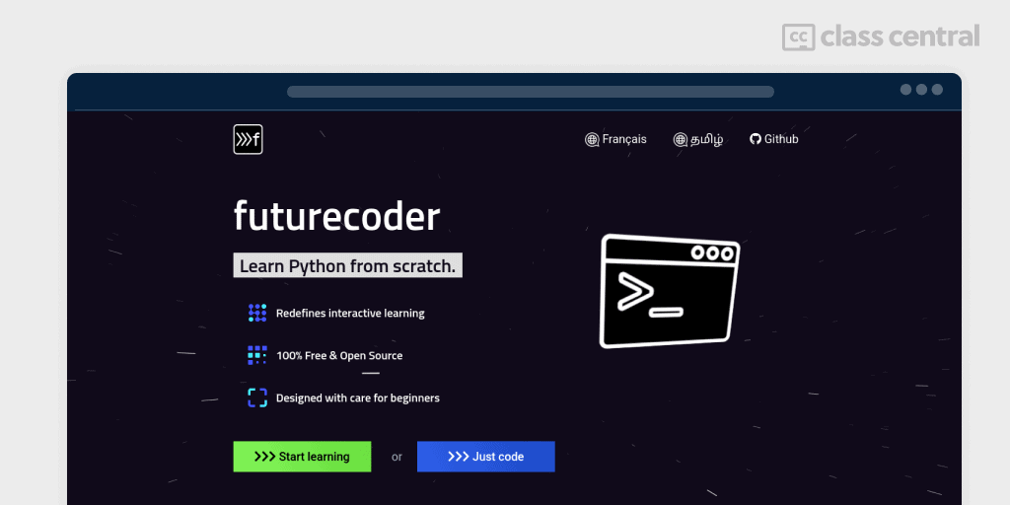
Task: Click the futurecoder logo icon
Action: pos(248,139)
